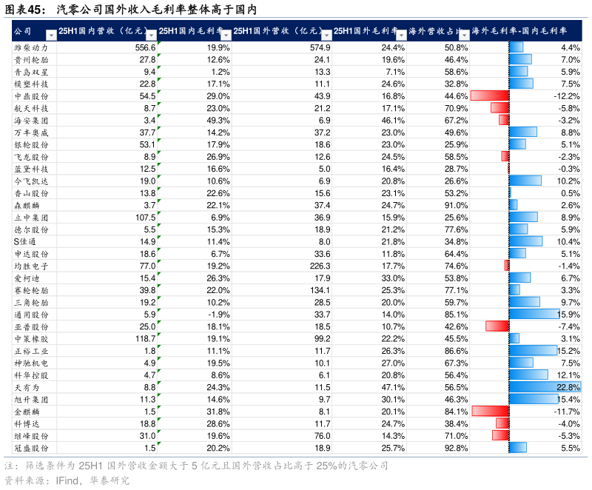
Task: Click the topmost blue data bar
Action: pyautogui.click(x=517, y=47)
